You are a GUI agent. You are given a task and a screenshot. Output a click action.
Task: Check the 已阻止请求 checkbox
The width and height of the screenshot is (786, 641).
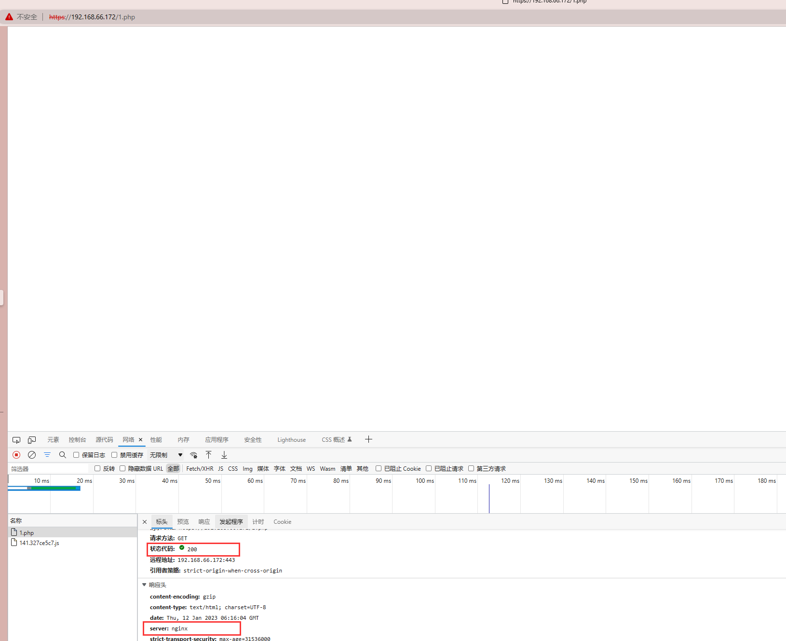pyautogui.click(x=429, y=468)
